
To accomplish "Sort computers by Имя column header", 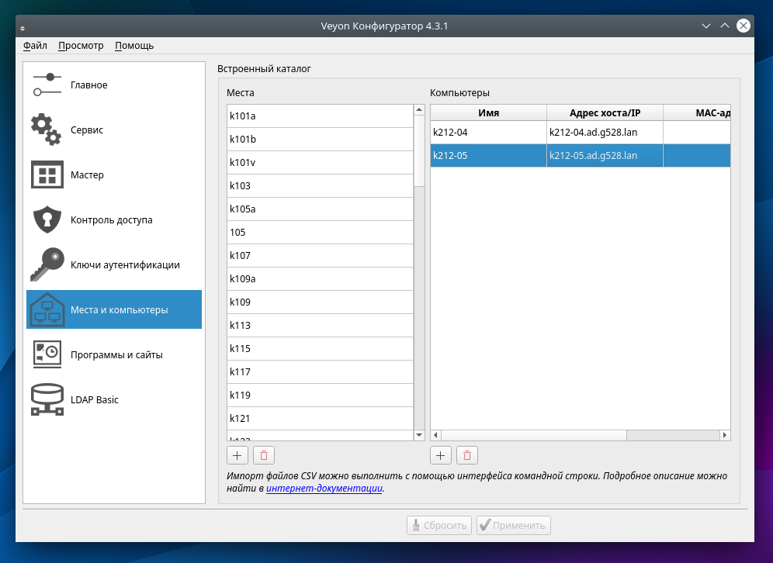I will coord(488,112).
